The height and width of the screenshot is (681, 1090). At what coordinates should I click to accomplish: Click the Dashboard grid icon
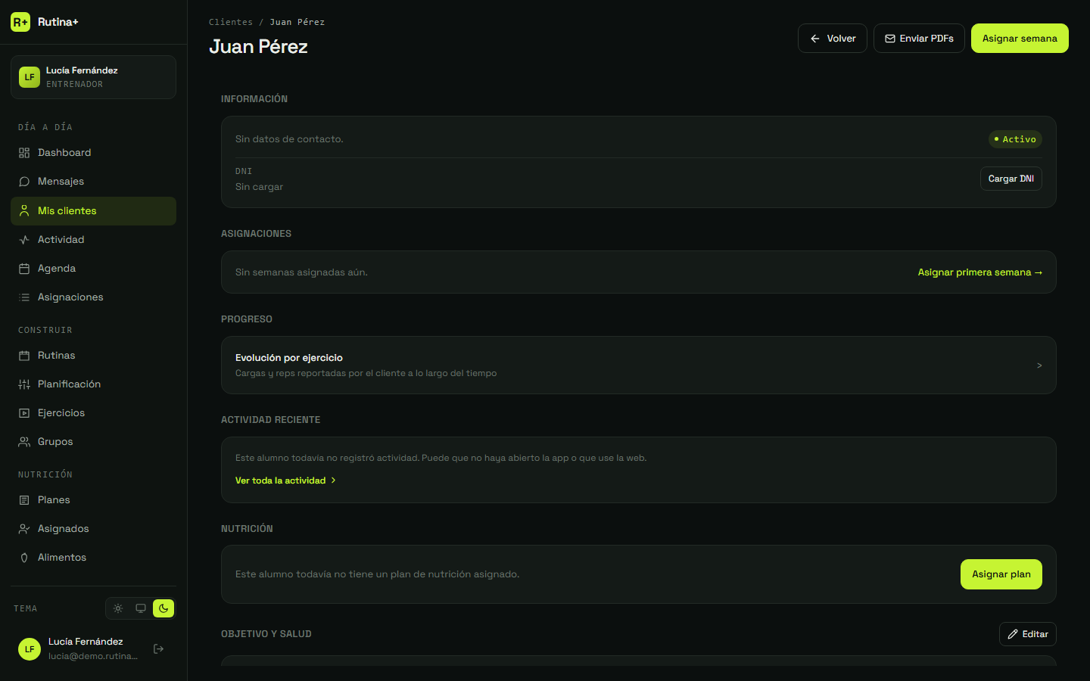point(24,153)
